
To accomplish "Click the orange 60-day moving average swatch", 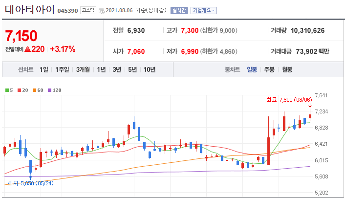I will click(x=34, y=90).
